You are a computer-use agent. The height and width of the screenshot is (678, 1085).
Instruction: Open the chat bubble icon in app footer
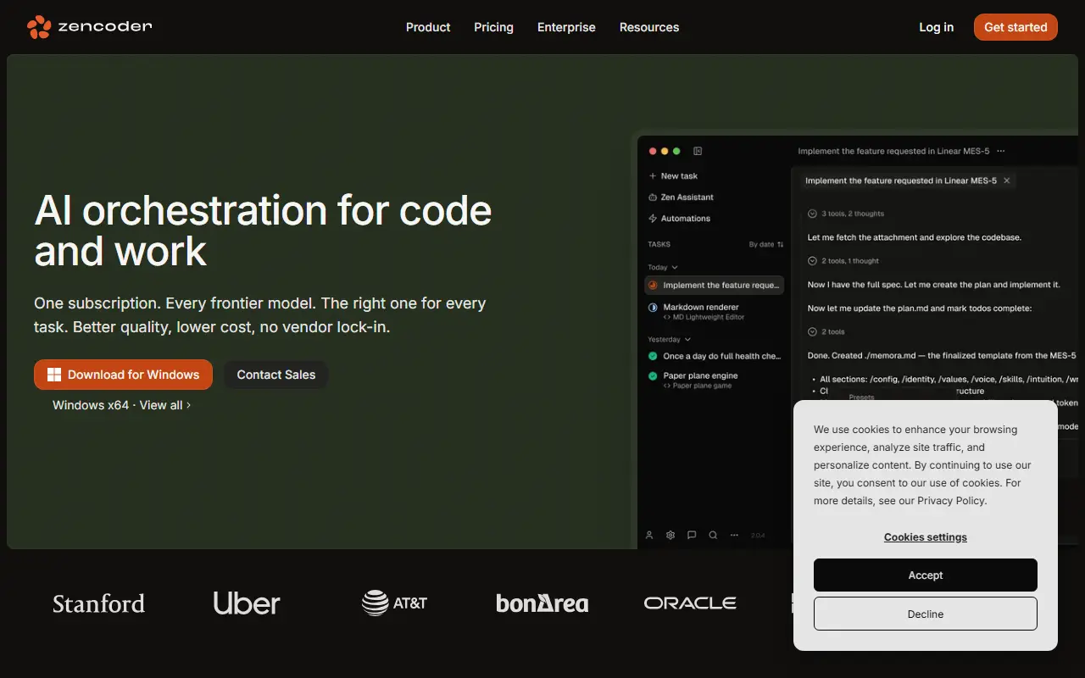692,536
